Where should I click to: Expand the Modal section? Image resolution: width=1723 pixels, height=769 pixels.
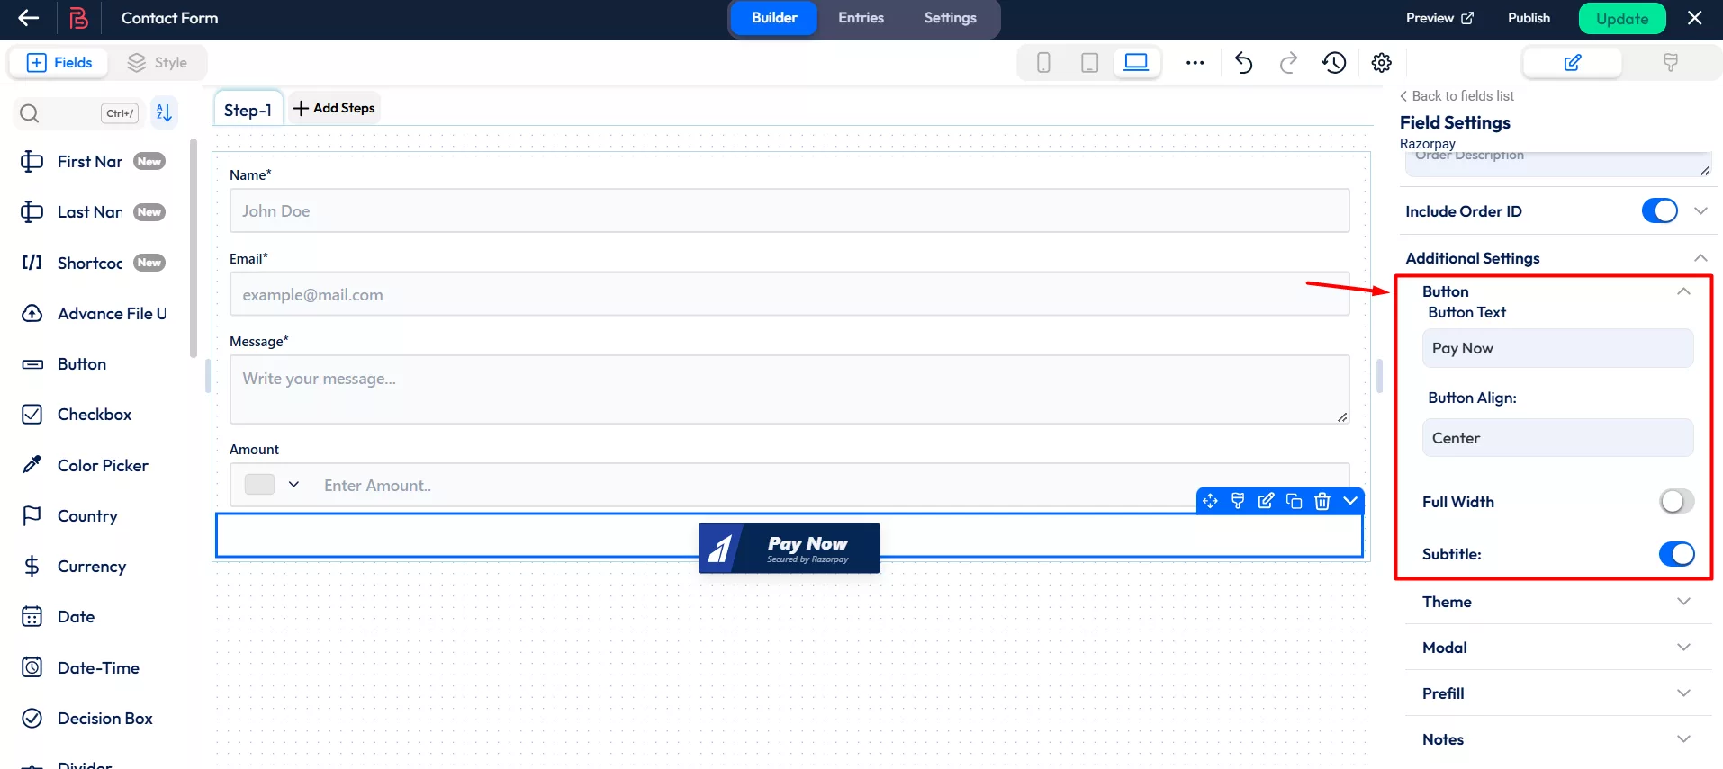coord(1556,648)
